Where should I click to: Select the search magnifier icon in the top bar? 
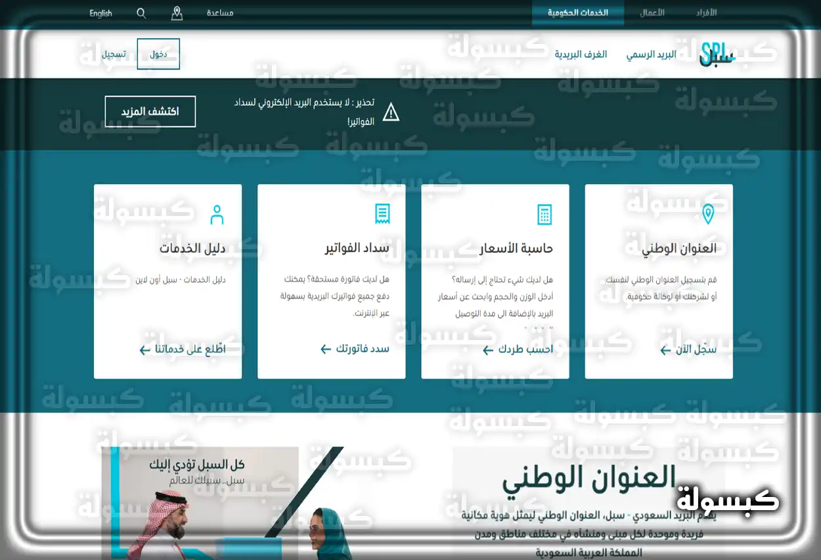pyautogui.click(x=141, y=12)
